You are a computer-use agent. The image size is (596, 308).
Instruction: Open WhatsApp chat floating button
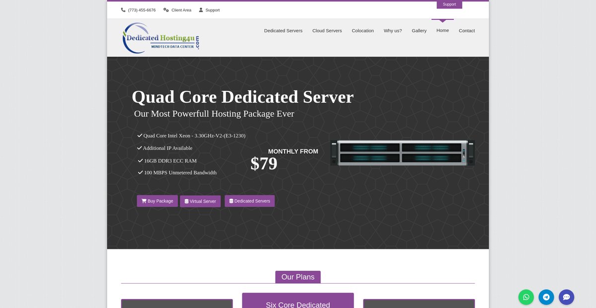(x=526, y=297)
